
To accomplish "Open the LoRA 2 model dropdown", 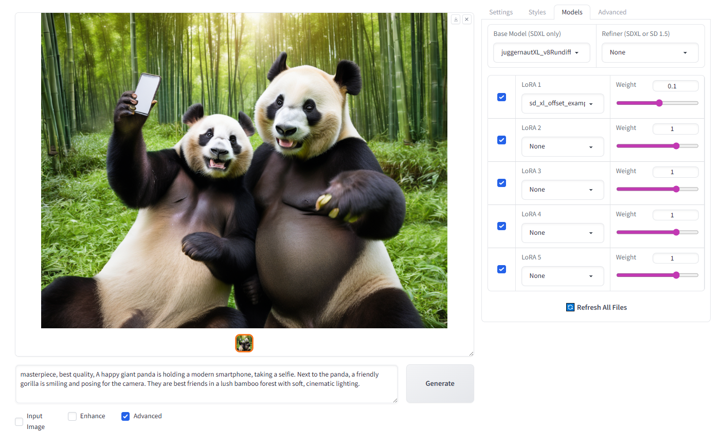I will [x=562, y=146].
